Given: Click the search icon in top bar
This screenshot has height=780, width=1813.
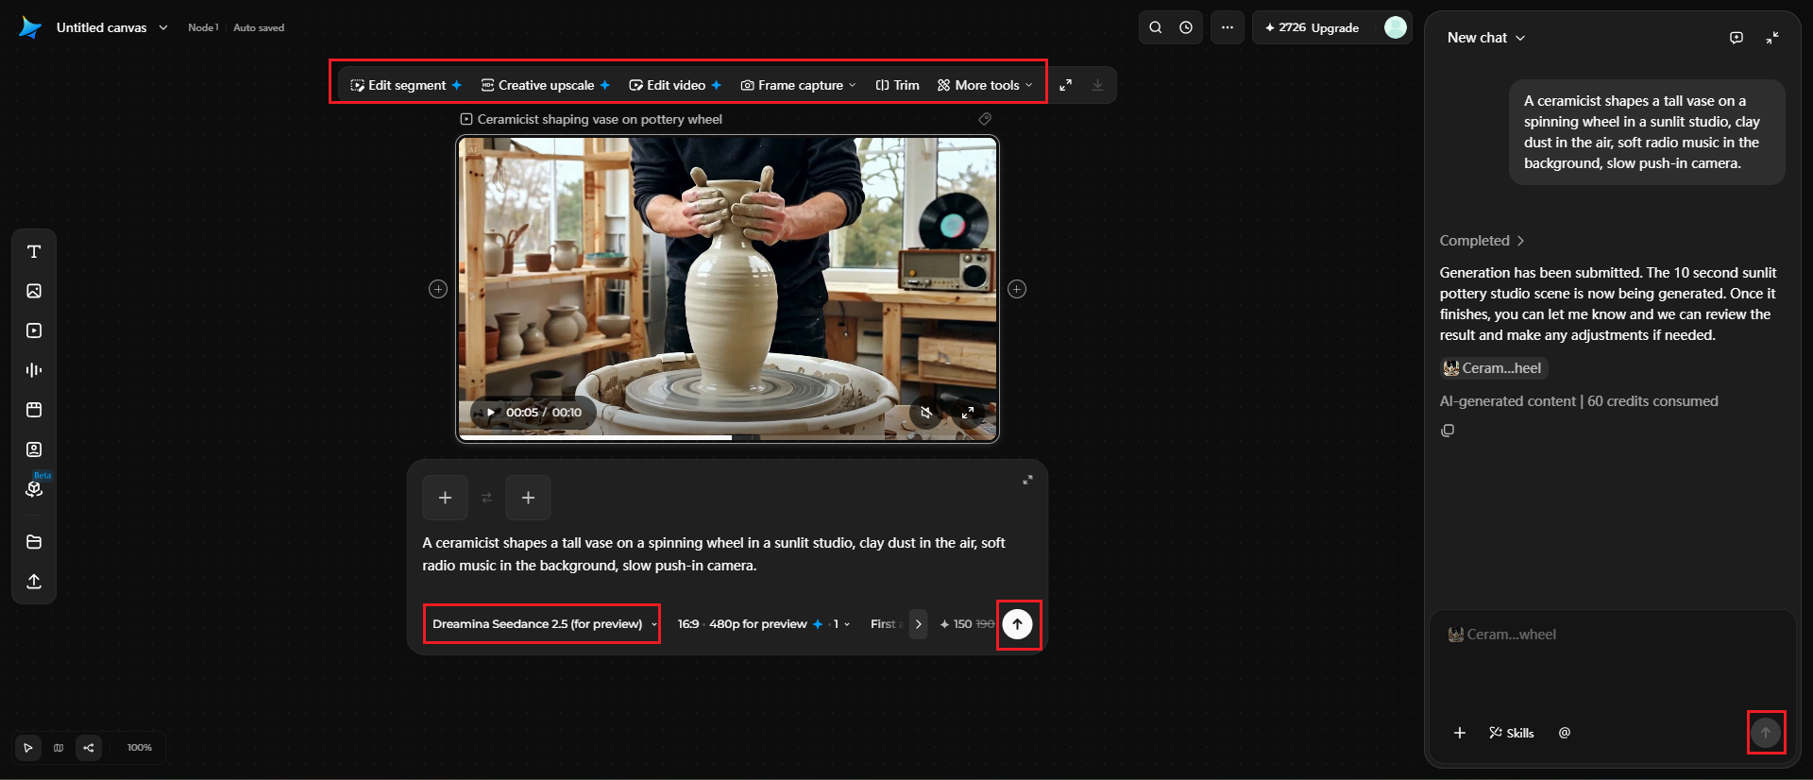Looking at the screenshot, I should (x=1155, y=27).
